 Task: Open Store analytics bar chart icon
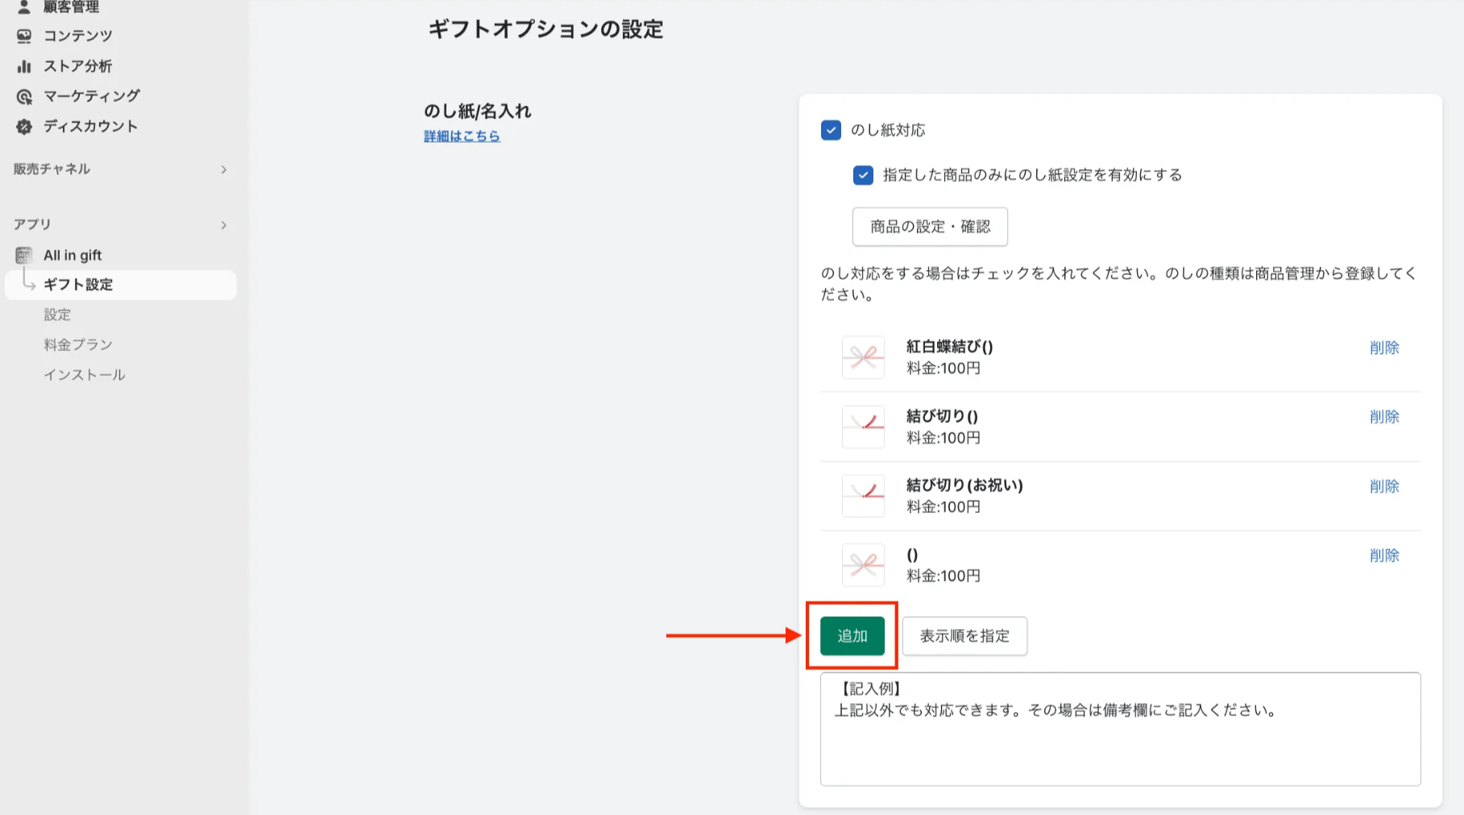click(x=24, y=66)
